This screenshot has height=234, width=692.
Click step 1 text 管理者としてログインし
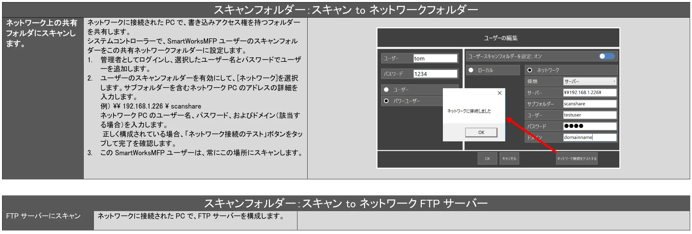click(201, 64)
